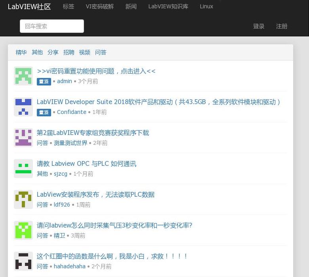
Task: Click the 登录 link
Action: 259,26
